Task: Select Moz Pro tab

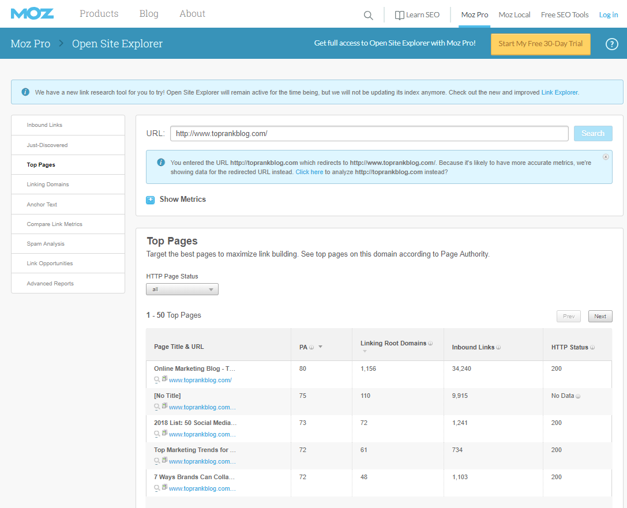Action: (x=475, y=15)
